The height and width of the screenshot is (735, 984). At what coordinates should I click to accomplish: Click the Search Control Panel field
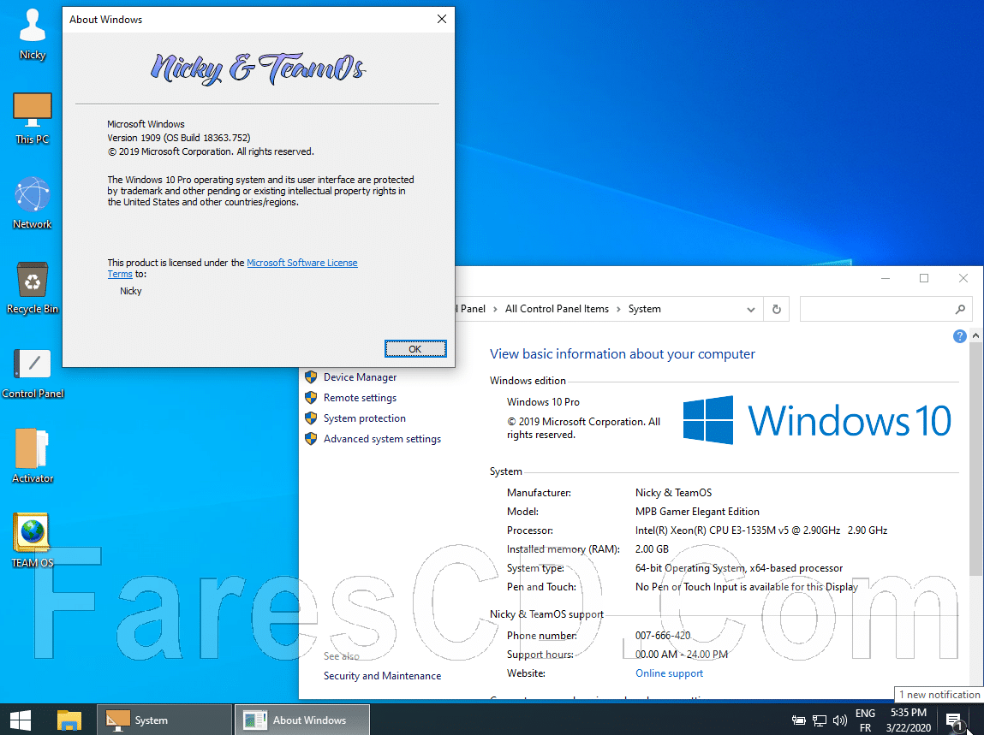(x=885, y=309)
